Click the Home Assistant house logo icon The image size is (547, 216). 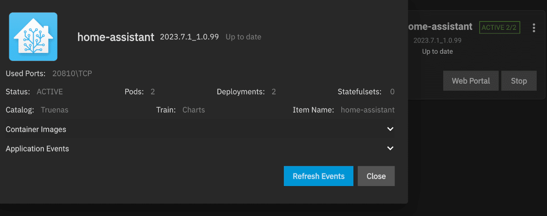pyautogui.click(x=33, y=36)
